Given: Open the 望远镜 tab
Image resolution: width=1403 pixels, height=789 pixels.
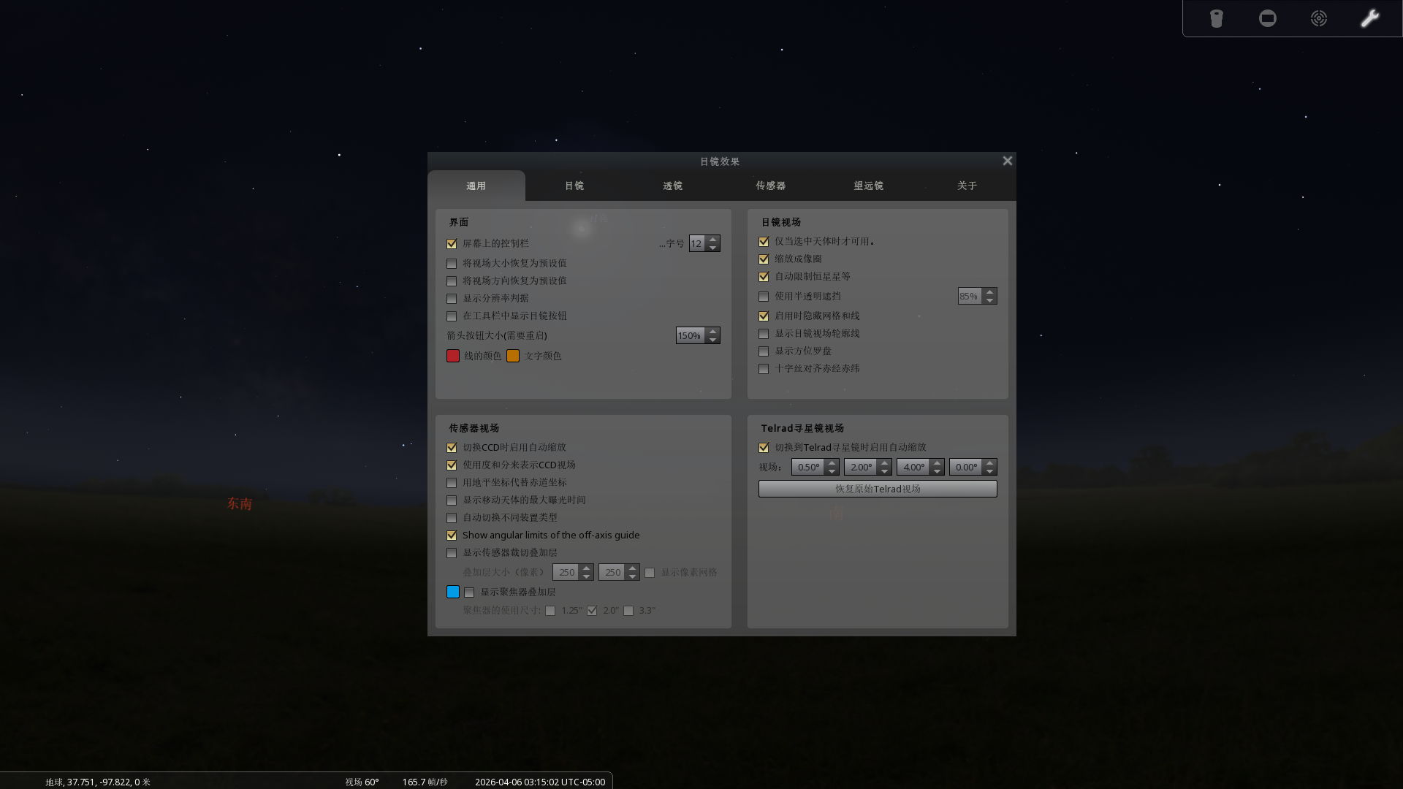Looking at the screenshot, I should click(868, 186).
